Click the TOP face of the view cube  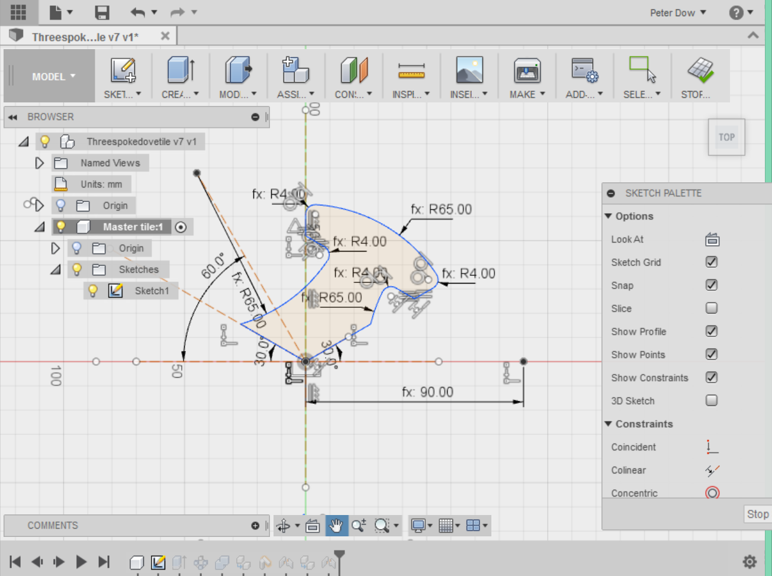[726, 137]
